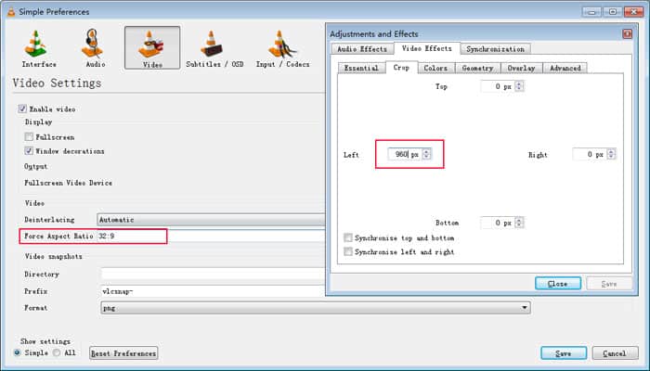Enable Synchronize top and bottom
Viewport: 650px width, 371px height.
click(348, 237)
